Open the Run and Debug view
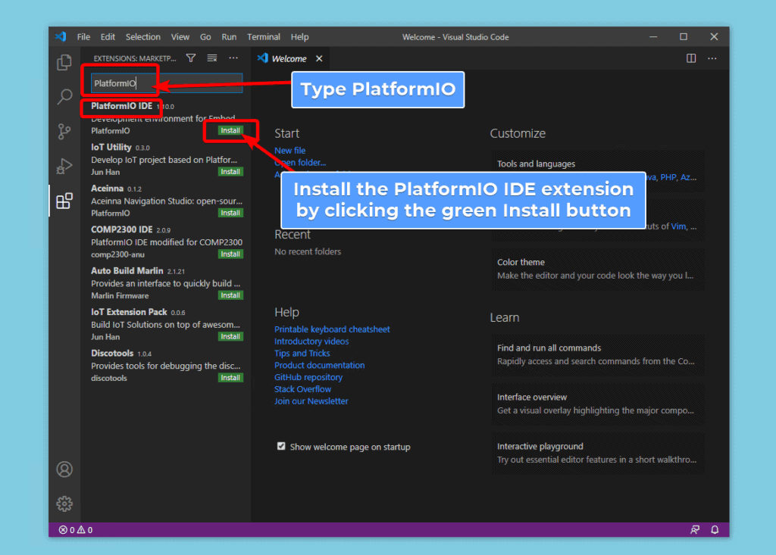This screenshot has width=776, height=555. (x=64, y=166)
